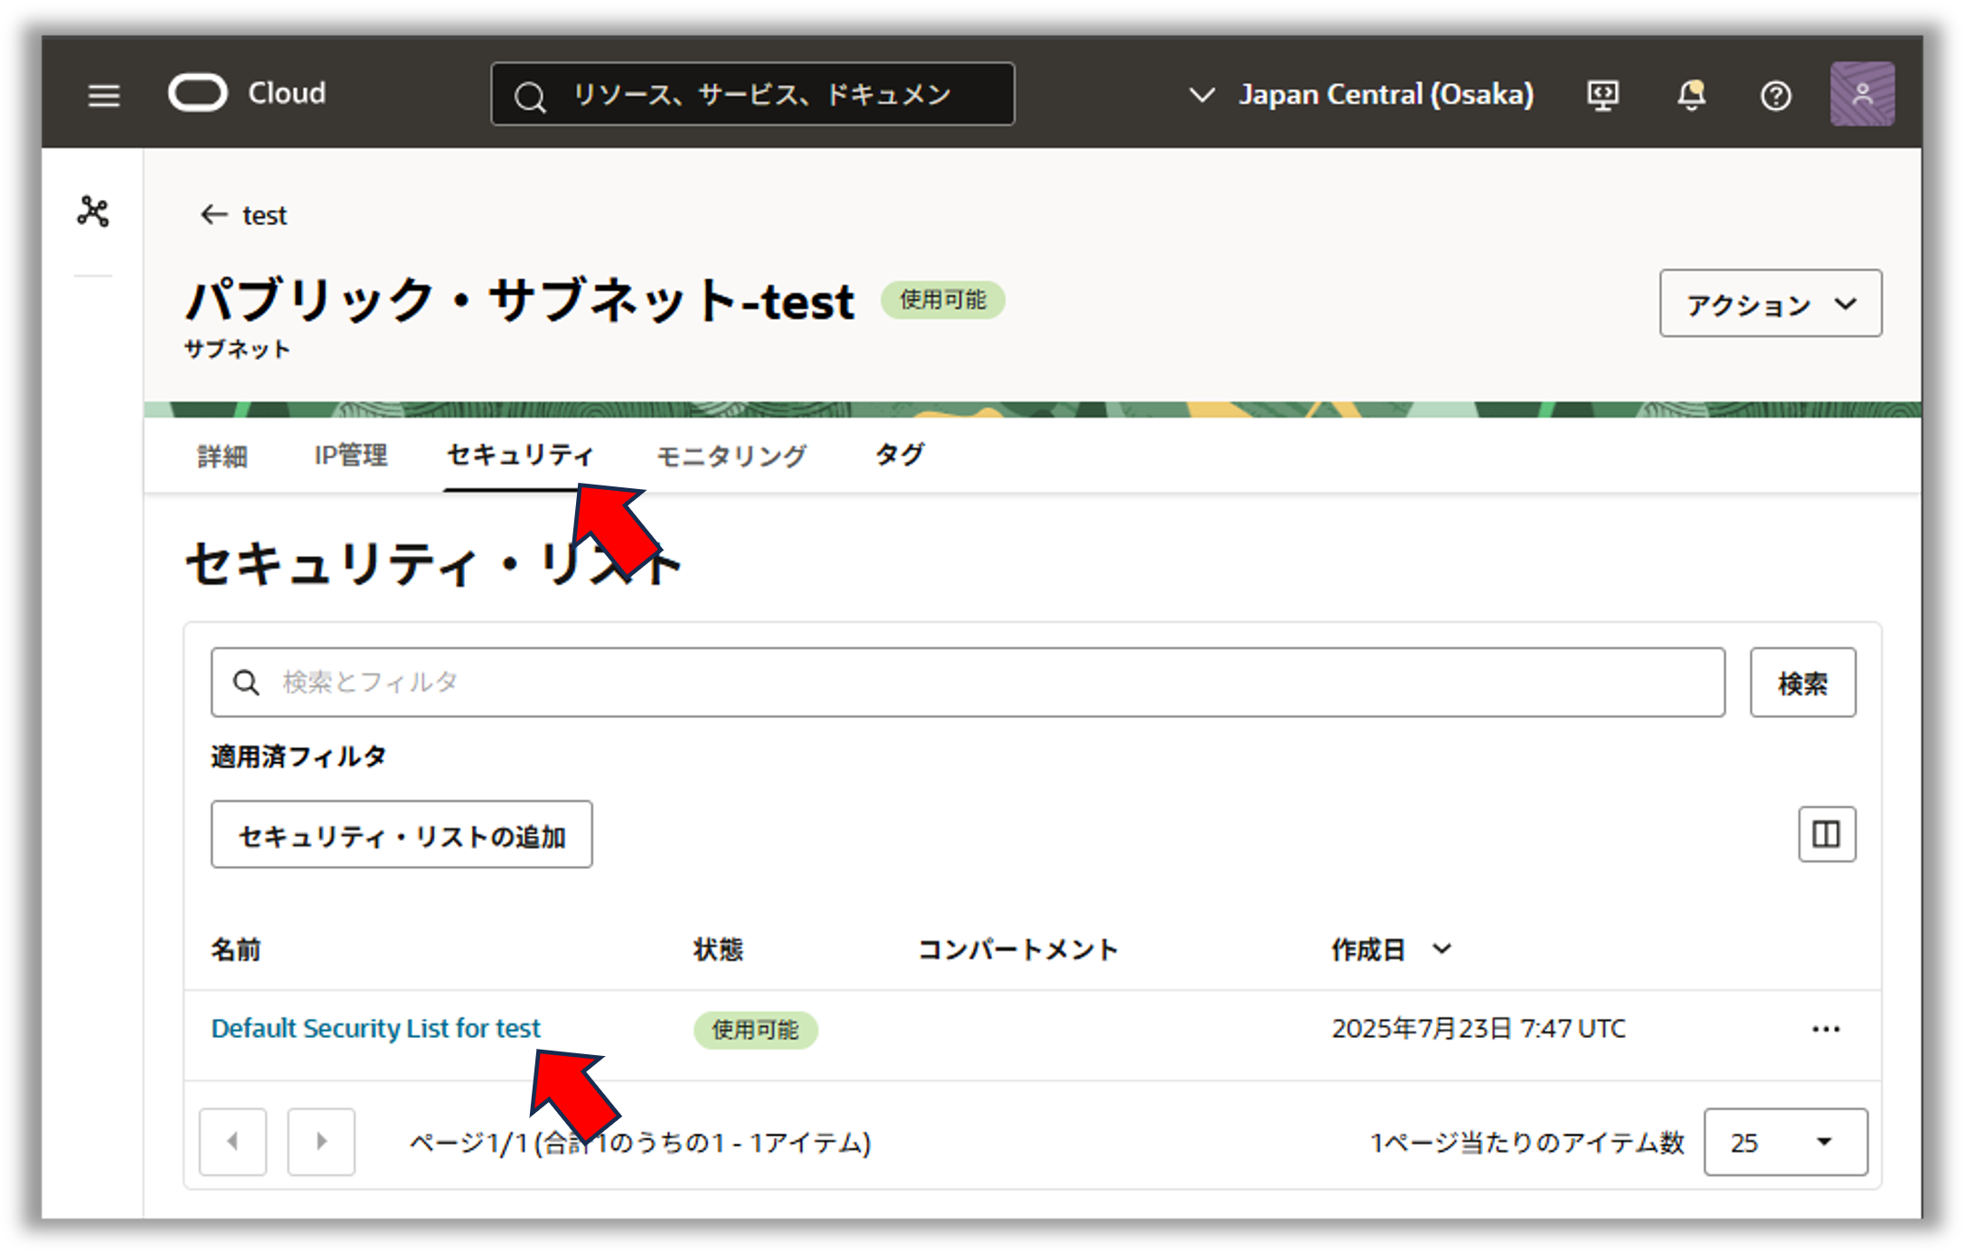Click the 検索 button
Viewport: 1965px width, 1254px height.
(1801, 683)
